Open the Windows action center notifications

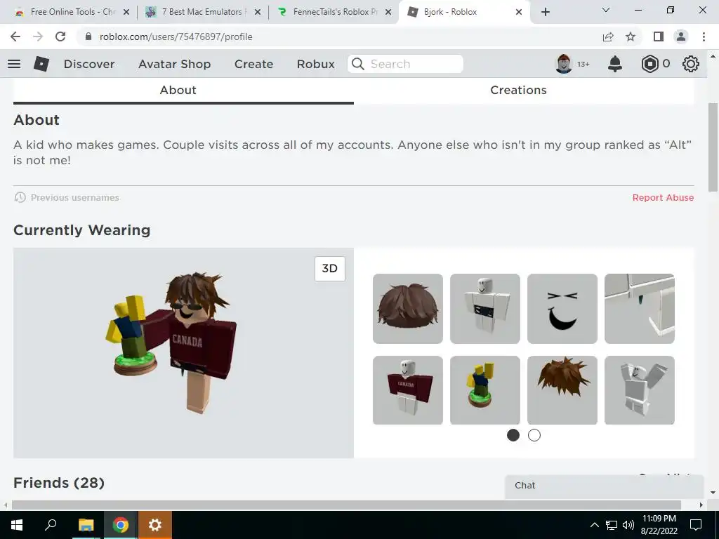[x=696, y=525]
